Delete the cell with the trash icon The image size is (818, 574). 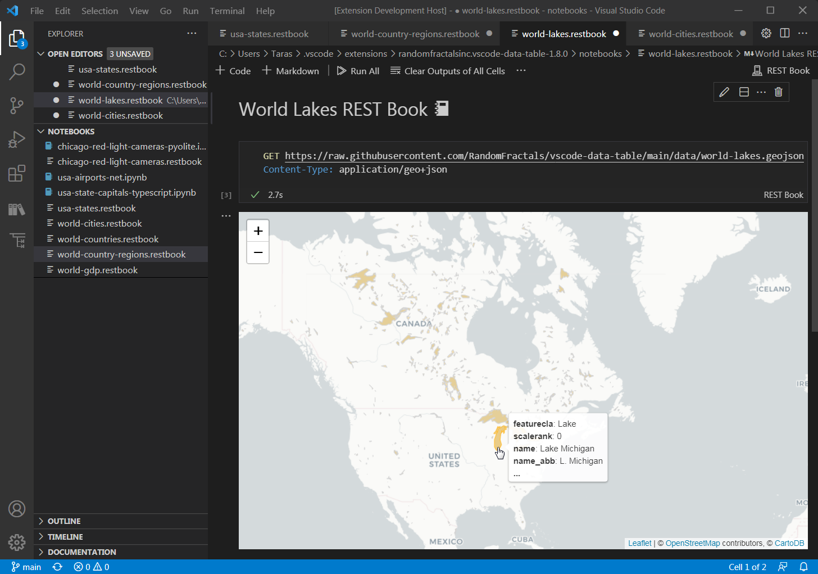779,92
